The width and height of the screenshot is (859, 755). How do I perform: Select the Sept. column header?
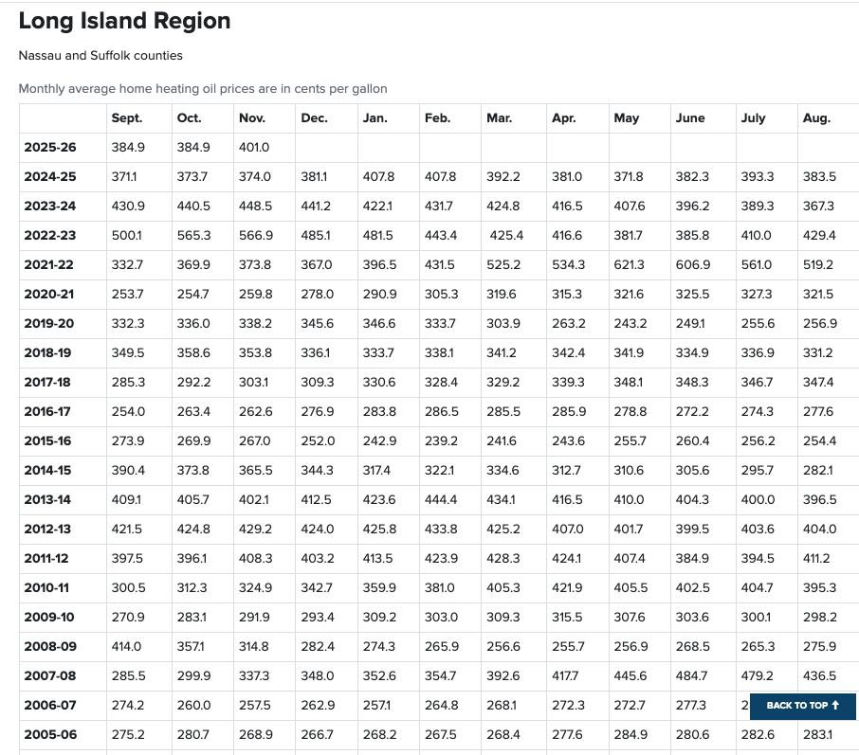pos(126,118)
